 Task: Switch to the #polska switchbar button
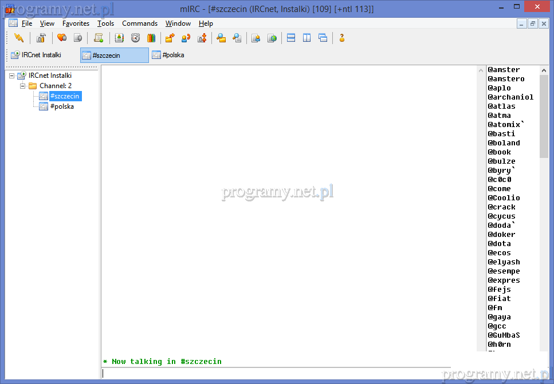tap(168, 56)
